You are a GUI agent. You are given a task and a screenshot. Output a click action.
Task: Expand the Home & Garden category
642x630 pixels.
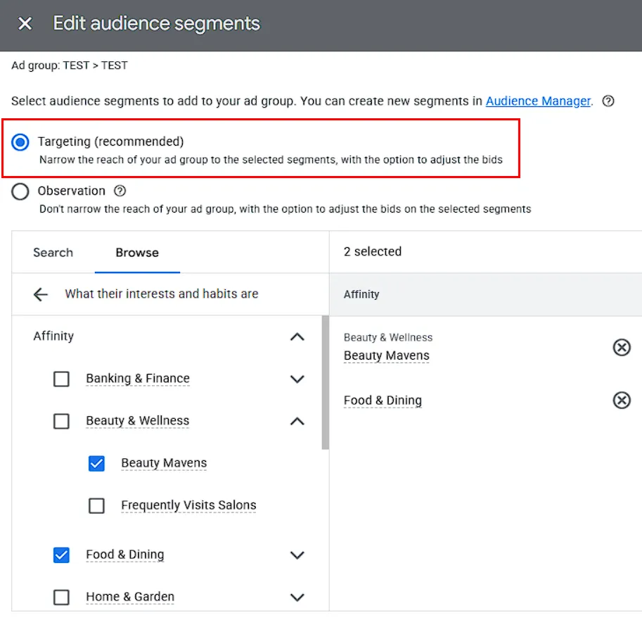[297, 597]
